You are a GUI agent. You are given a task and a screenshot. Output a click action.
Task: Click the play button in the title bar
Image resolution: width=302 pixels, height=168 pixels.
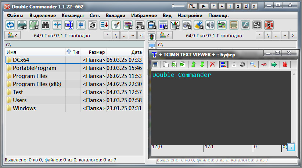204,6
